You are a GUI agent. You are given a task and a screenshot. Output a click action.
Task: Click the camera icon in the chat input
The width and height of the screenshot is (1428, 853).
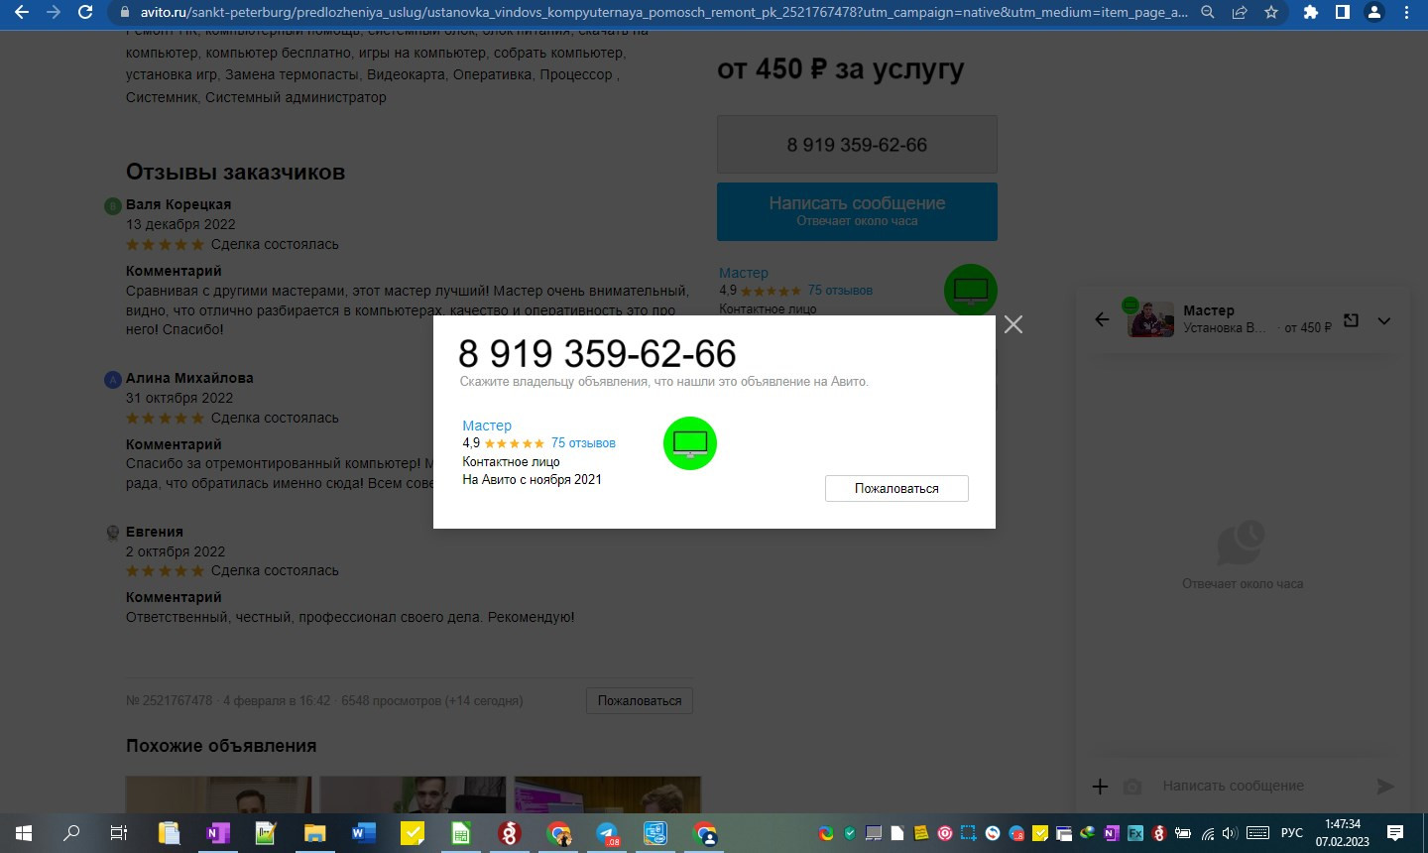point(1132,787)
